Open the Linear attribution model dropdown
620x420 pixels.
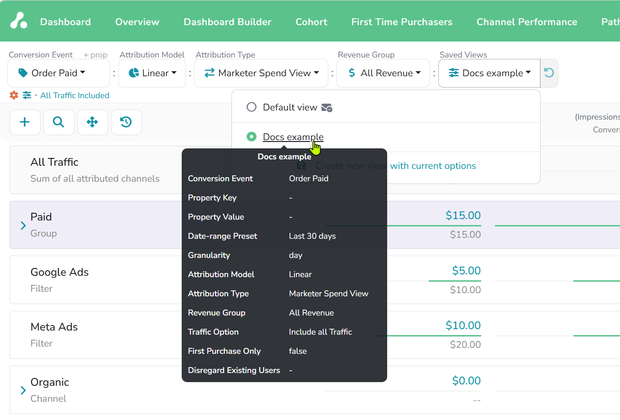click(x=152, y=73)
